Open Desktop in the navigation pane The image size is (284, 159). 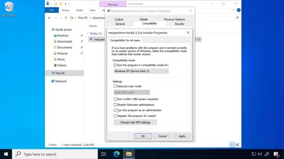(x=63, y=35)
